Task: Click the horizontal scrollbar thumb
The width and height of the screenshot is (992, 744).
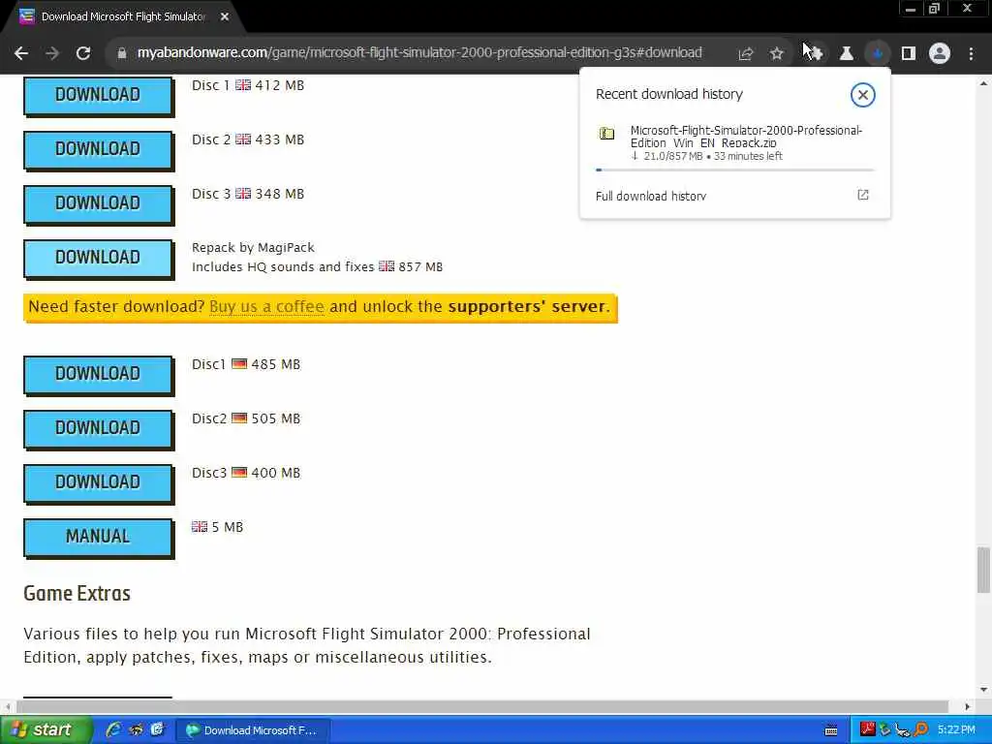Action: 482,706
